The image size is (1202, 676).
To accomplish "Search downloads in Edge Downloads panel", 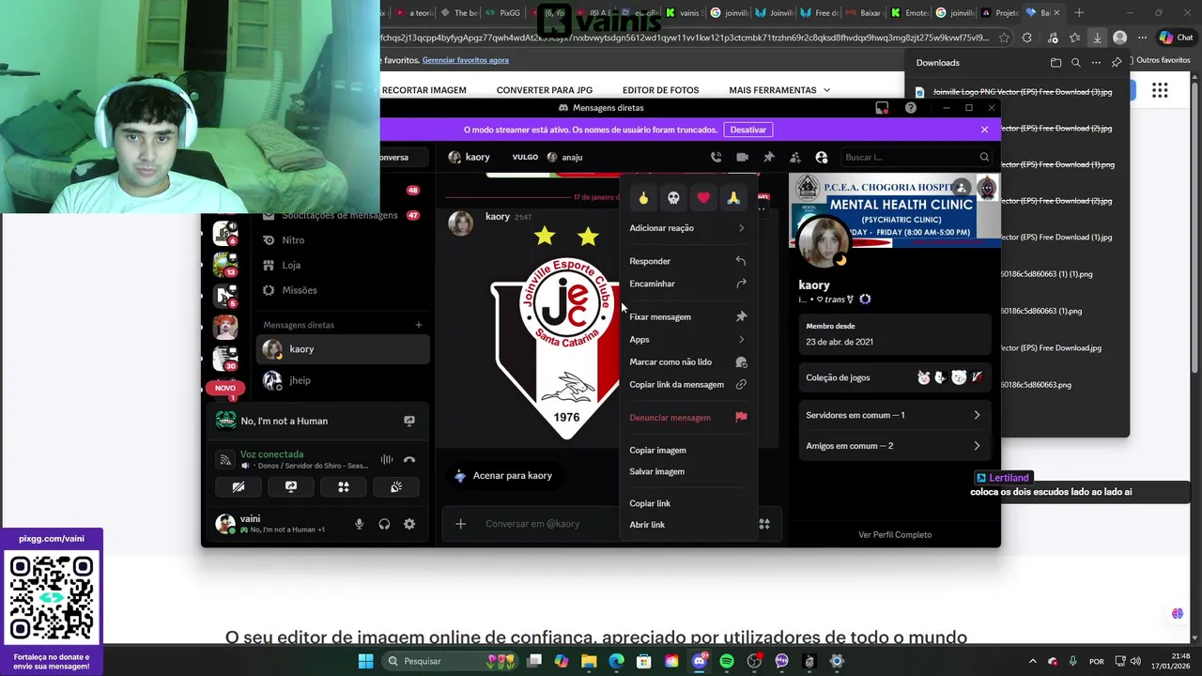I will [x=1076, y=63].
